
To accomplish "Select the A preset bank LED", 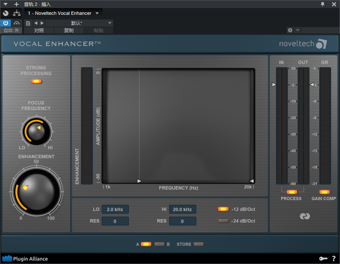I will pos(146,244).
